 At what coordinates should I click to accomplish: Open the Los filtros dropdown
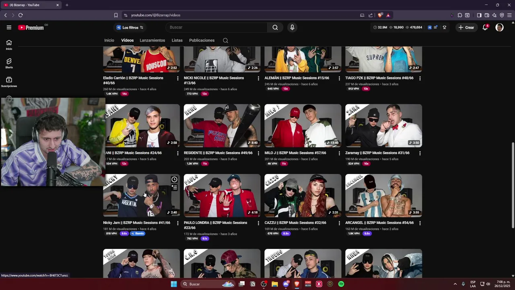(130, 27)
